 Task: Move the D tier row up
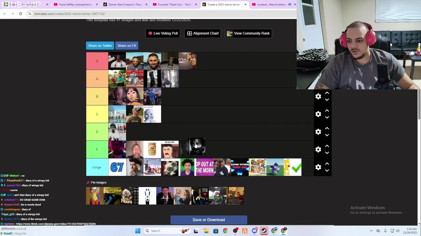(327, 128)
